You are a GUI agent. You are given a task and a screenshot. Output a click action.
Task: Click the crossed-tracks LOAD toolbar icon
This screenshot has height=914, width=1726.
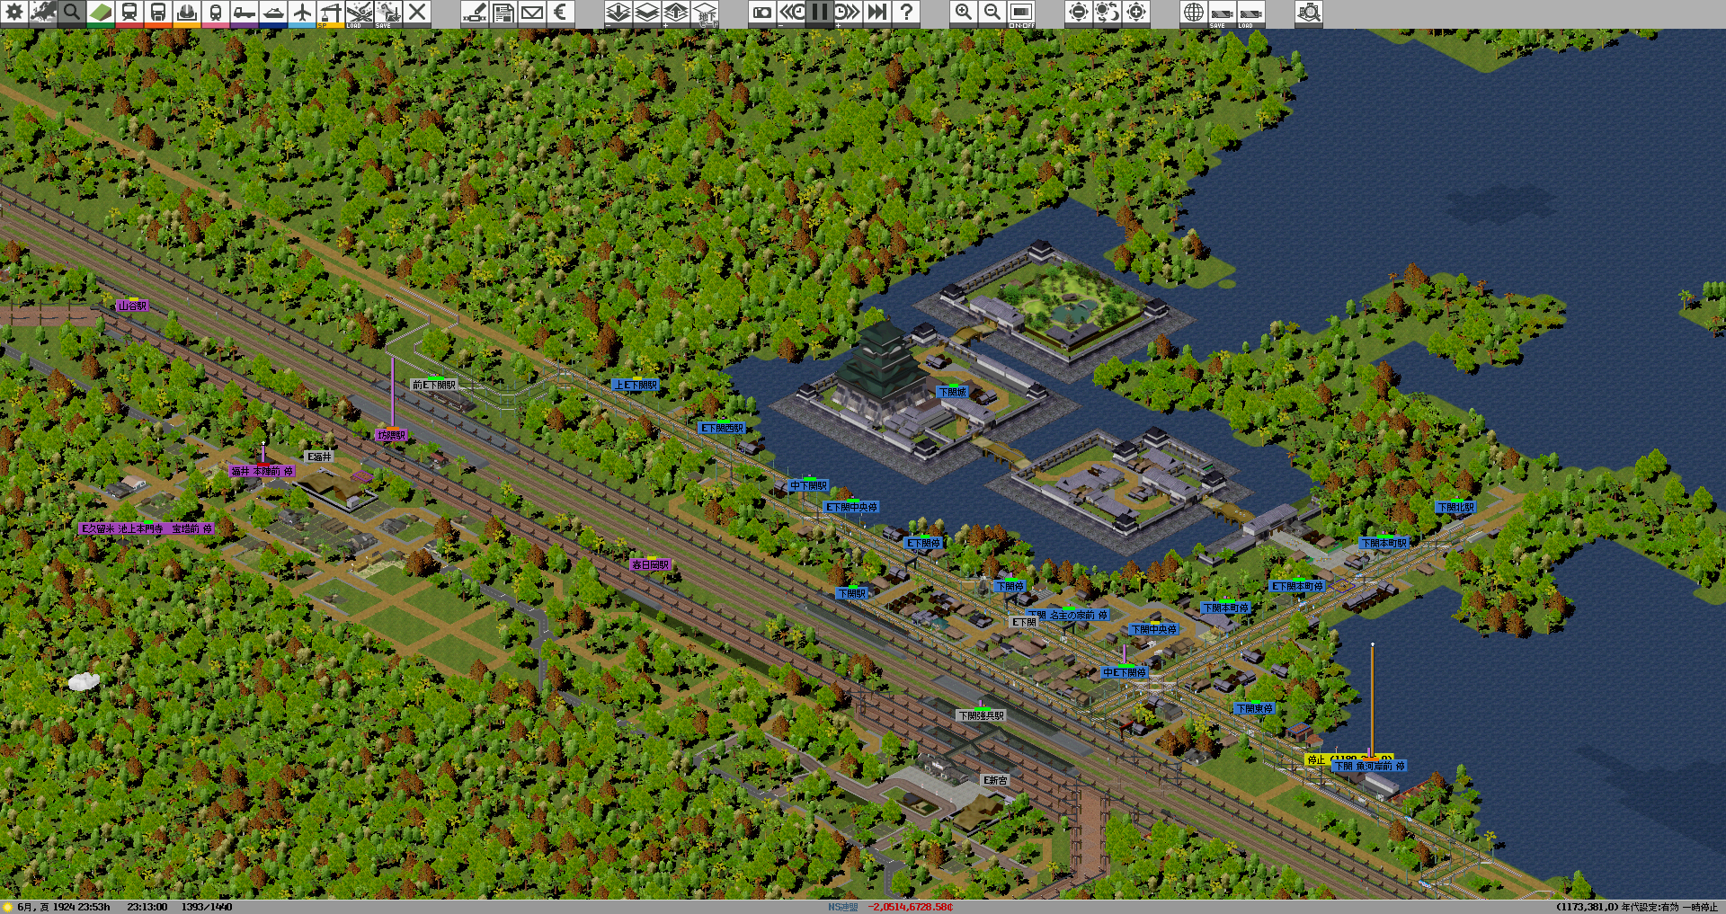pos(360,13)
